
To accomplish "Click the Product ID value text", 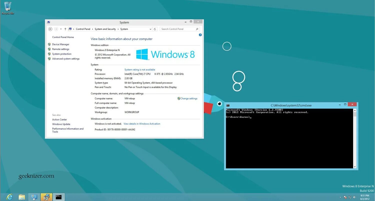I will (121, 129).
